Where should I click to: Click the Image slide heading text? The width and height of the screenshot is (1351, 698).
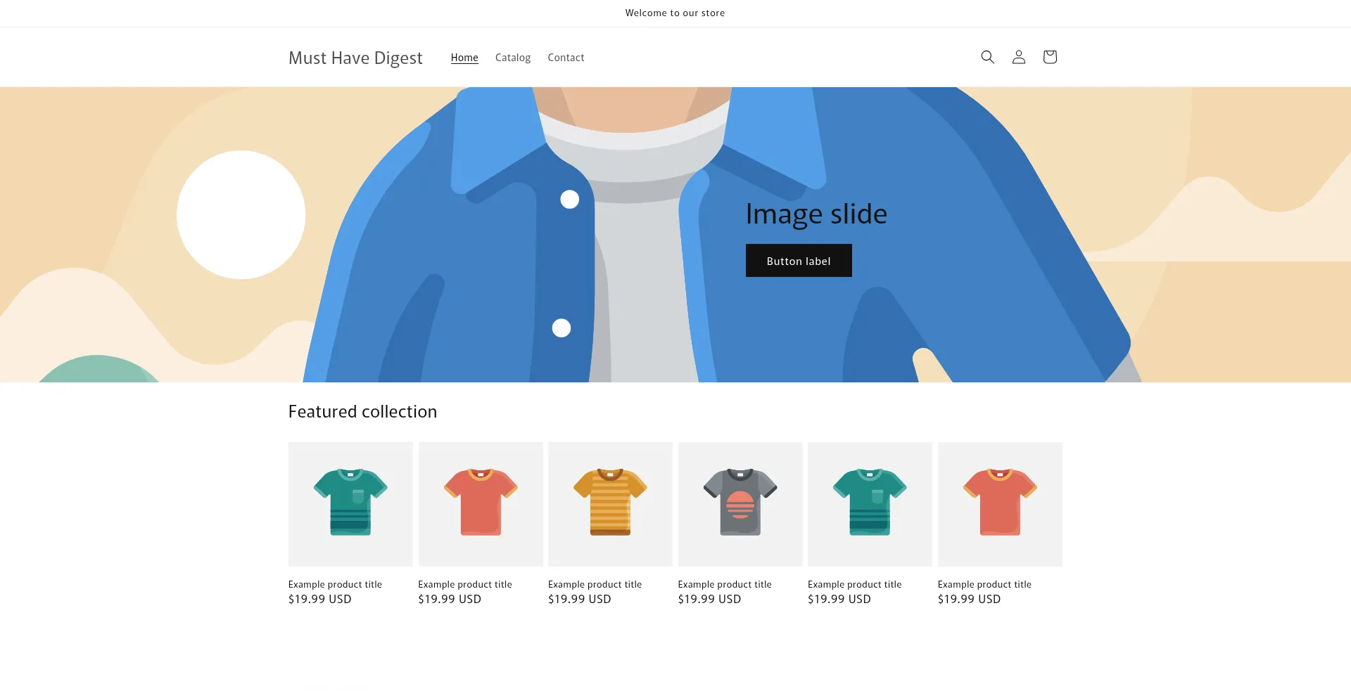816,214
